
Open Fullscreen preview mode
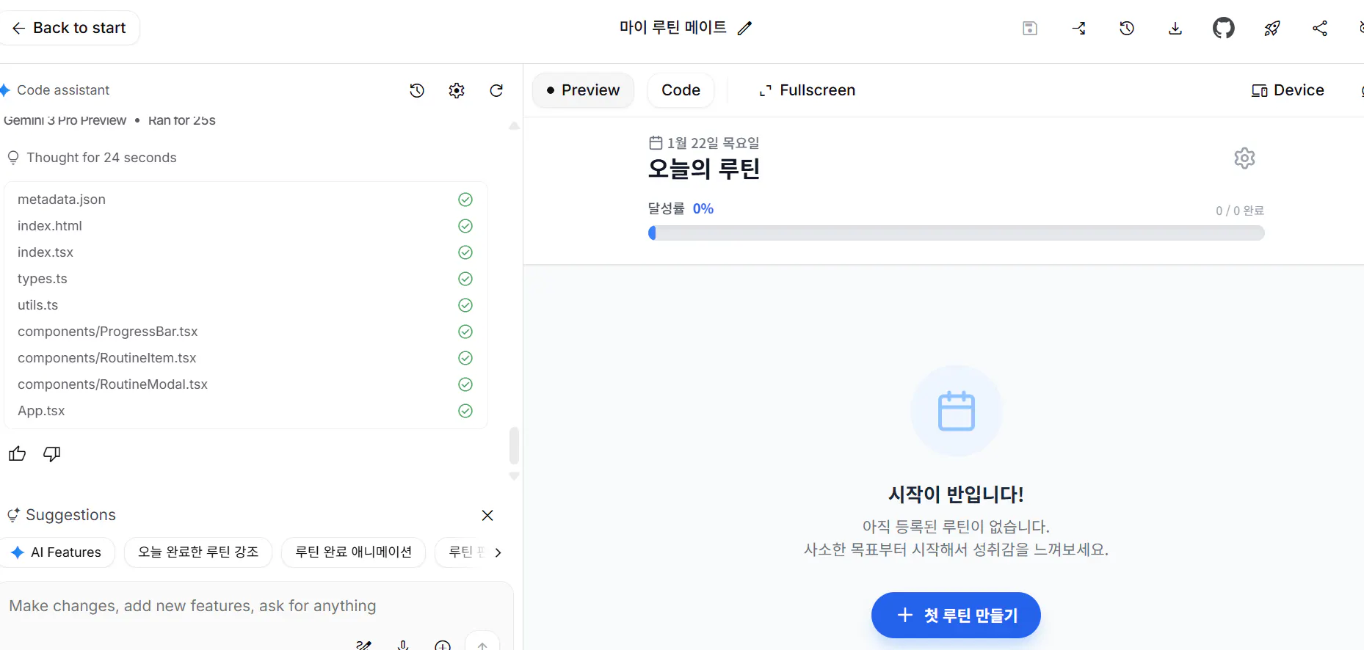pyautogui.click(x=807, y=90)
